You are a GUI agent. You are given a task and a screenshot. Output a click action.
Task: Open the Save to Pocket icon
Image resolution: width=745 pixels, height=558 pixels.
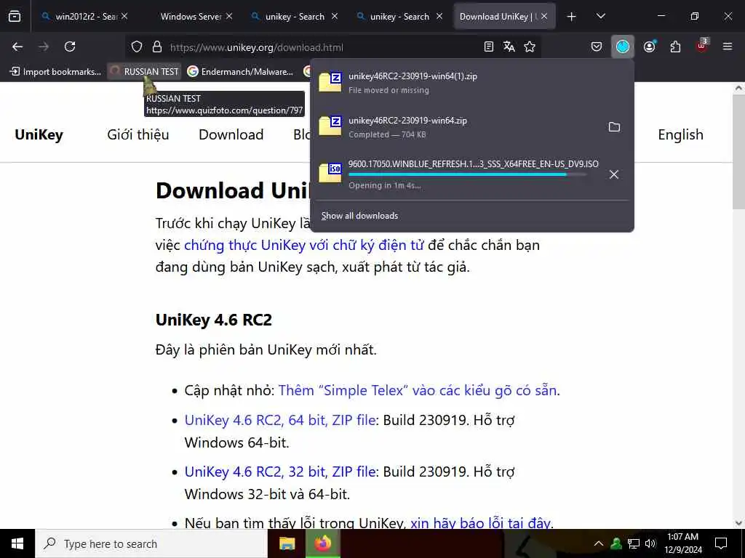click(x=597, y=46)
